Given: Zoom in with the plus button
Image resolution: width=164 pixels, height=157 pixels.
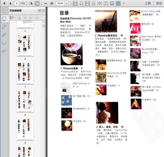Looking at the screenshot, I should 52,3.
